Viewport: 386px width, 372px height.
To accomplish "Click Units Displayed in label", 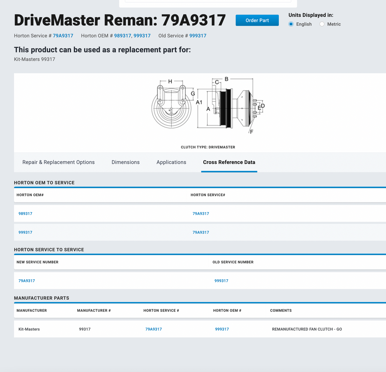I will tap(311, 15).
